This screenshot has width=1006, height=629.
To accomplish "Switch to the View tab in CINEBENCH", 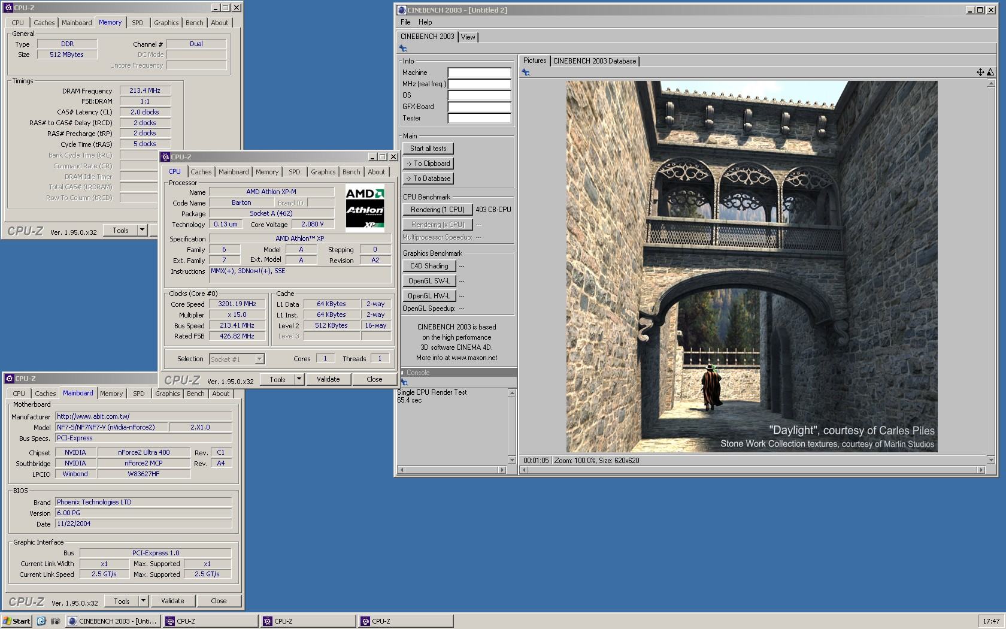I will click(468, 37).
